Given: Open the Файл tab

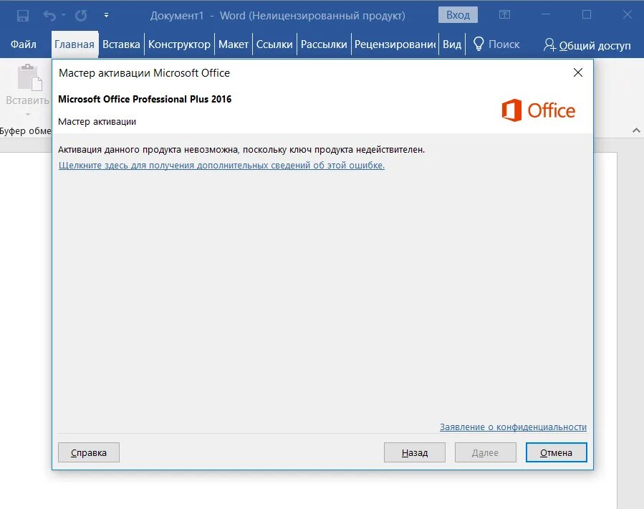Looking at the screenshot, I should tap(24, 44).
